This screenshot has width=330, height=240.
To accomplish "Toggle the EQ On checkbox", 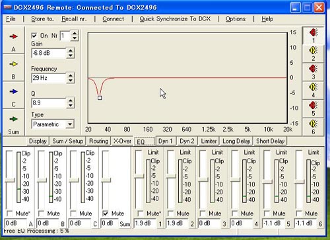I will click(x=34, y=36).
